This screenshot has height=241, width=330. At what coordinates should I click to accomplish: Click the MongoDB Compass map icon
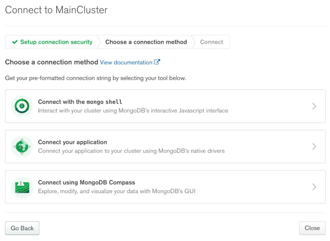(22, 187)
